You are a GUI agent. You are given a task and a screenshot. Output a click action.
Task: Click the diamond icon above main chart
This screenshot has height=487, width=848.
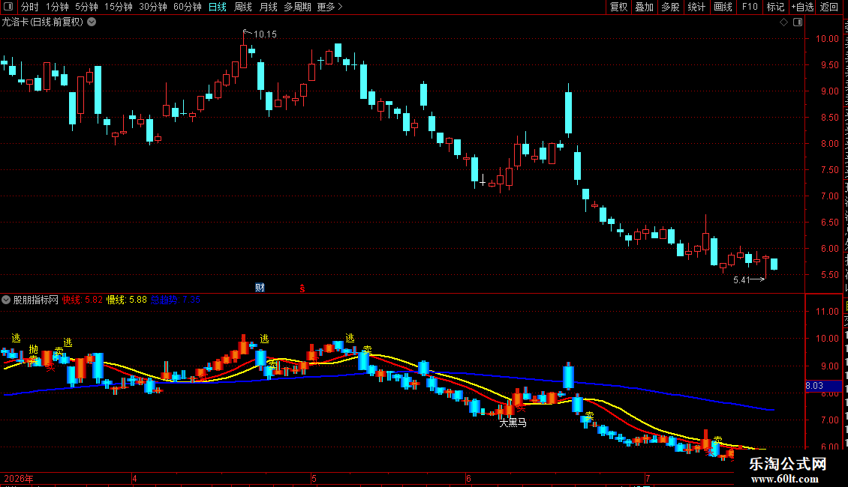(x=783, y=22)
